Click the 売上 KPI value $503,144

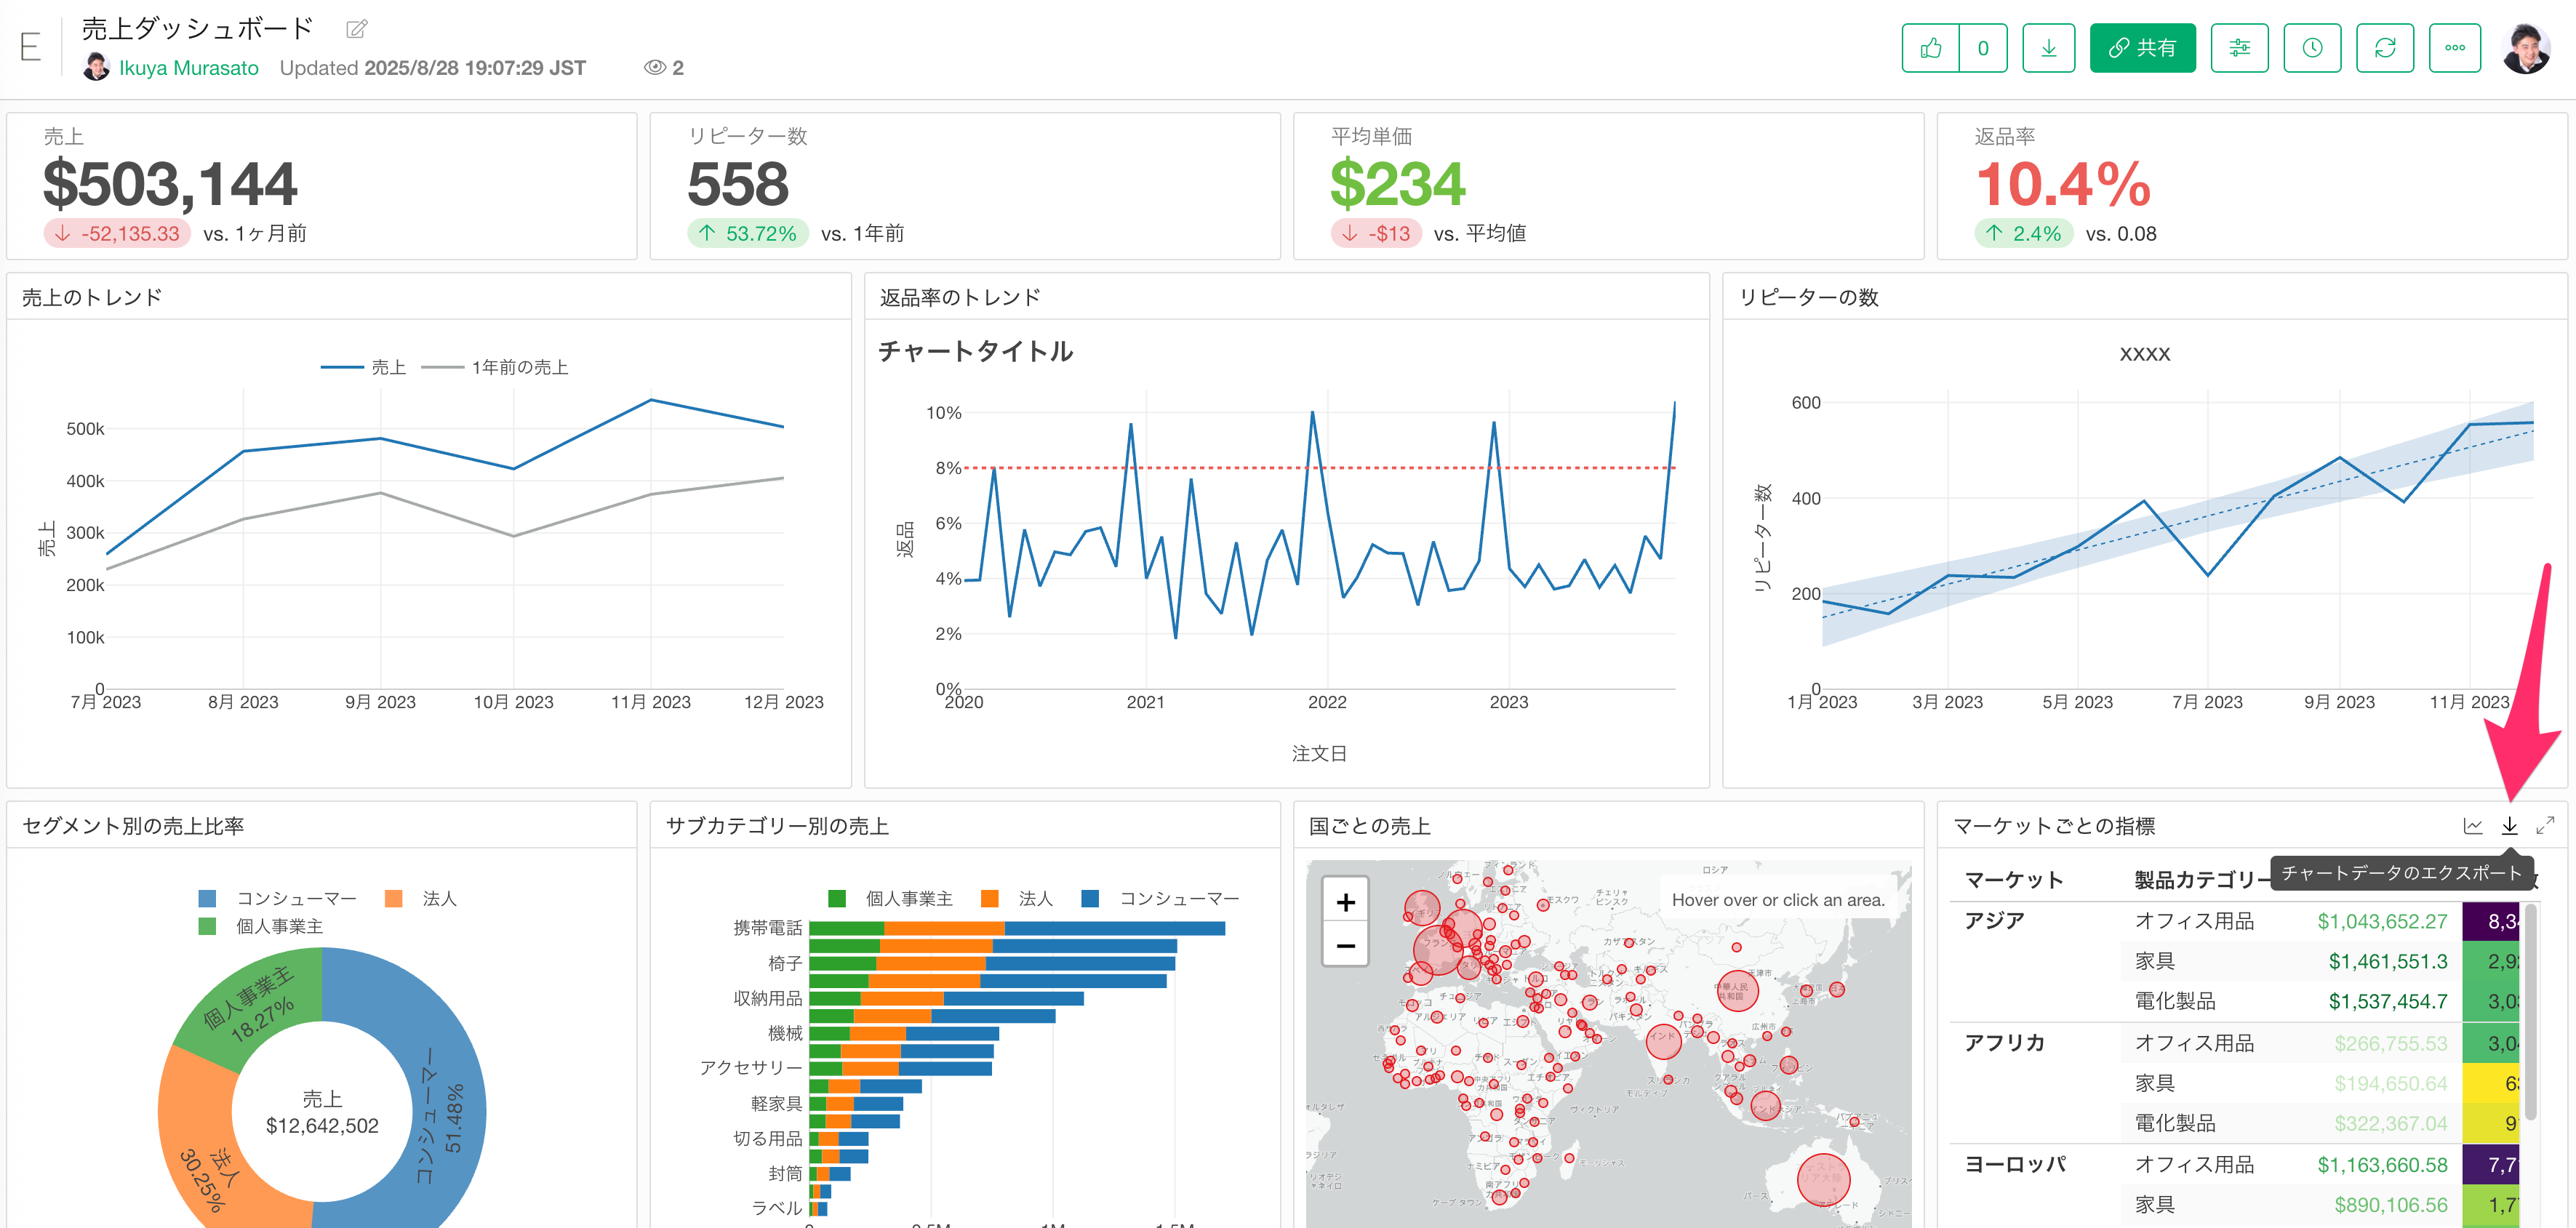click(170, 184)
